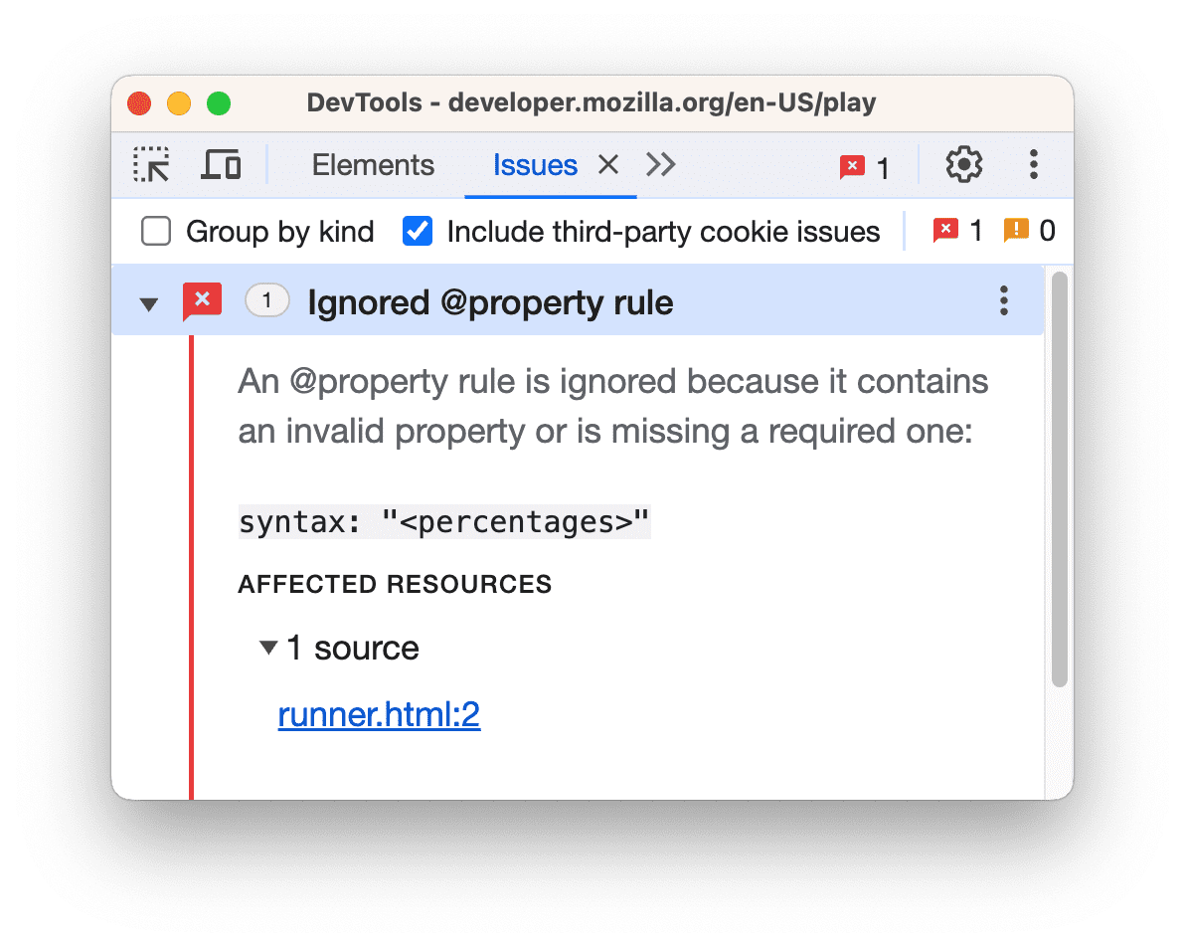This screenshot has height=947, width=1185.
Task: Check the Group by kind checkbox
Action: coord(156,230)
